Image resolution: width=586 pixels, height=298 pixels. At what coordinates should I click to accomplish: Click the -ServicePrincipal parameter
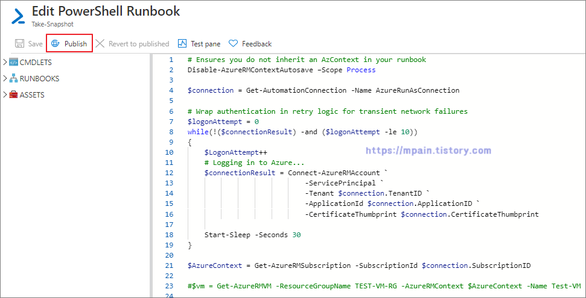point(340,184)
